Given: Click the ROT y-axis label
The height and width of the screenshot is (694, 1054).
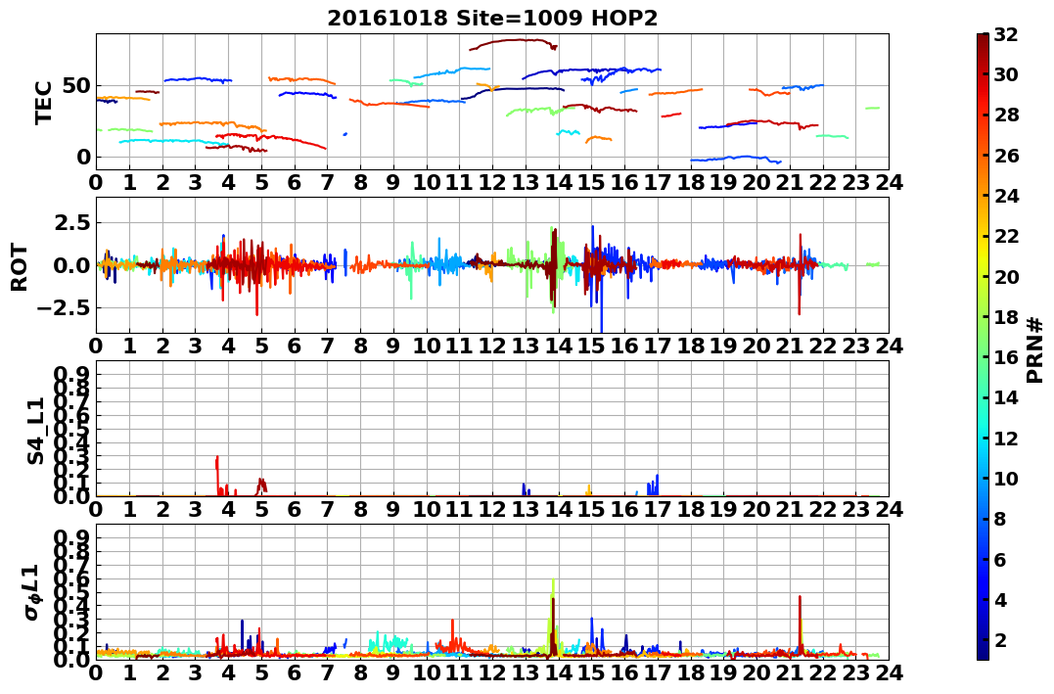Looking at the screenshot, I should pos(20,267).
